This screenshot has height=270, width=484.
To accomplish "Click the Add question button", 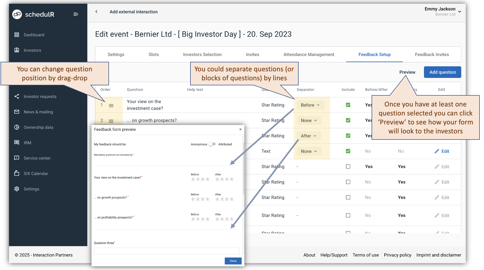I will 442,72.
